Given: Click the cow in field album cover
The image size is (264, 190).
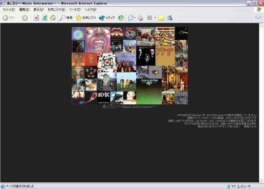Looking at the screenshot, I should pos(126,82).
